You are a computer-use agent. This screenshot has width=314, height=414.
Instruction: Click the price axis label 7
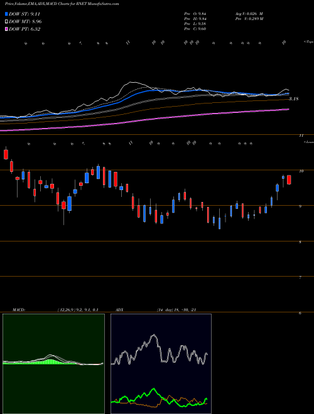pos(300,278)
